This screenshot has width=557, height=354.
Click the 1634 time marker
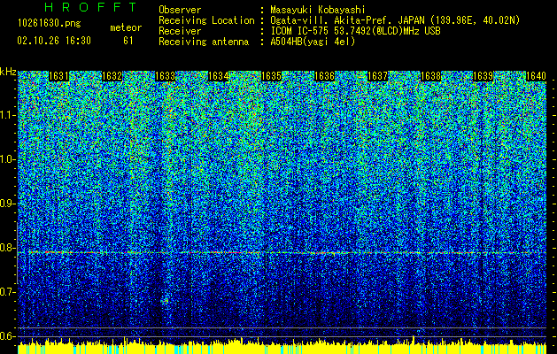click(218, 76)
